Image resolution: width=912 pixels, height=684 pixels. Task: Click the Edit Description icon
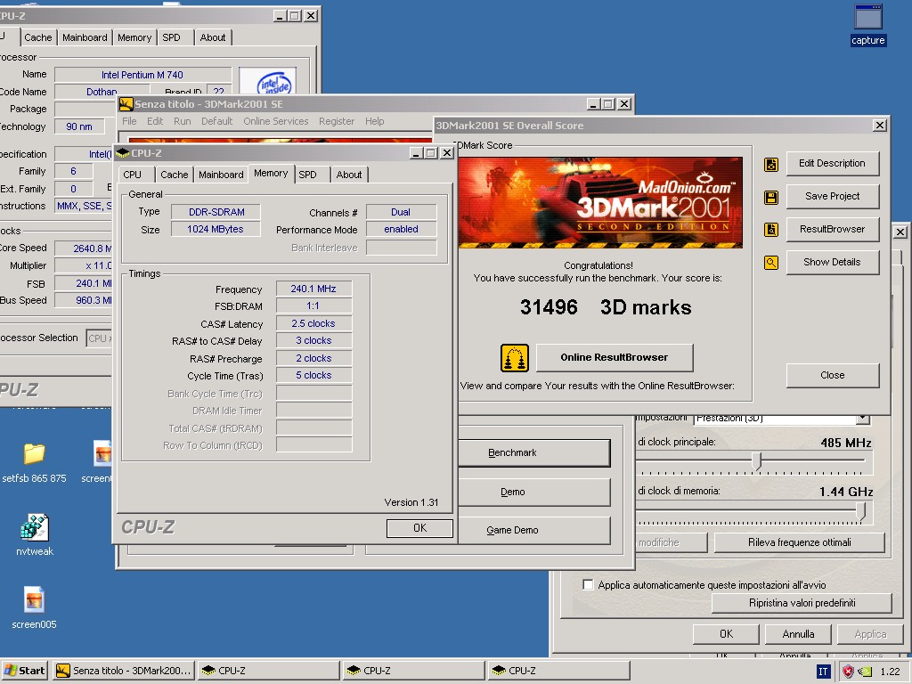771,165
